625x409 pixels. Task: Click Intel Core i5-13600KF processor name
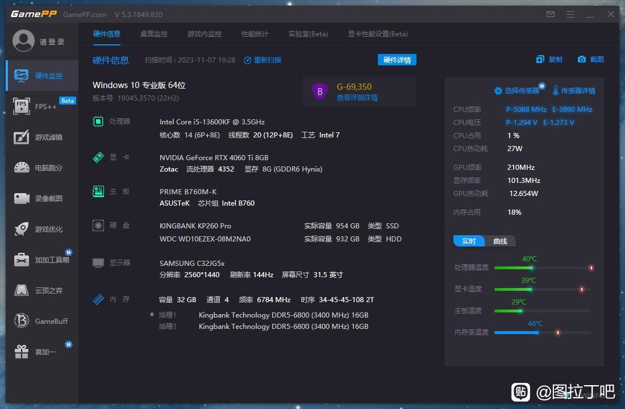click(x=212, y=122)
